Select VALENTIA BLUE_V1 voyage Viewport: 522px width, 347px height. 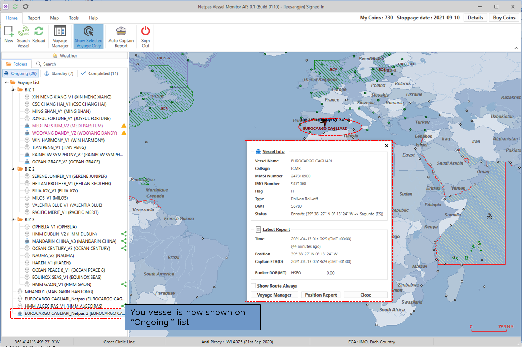(67, 205)
